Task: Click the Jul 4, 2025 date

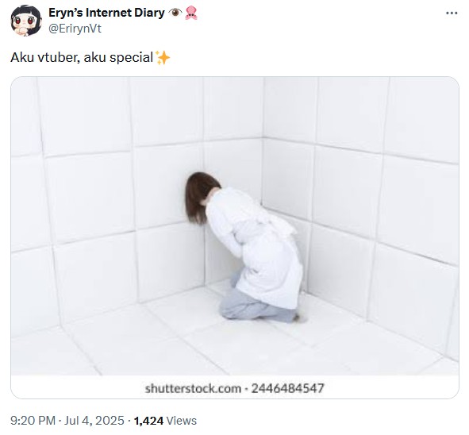Action: click(x=94, y=421)
